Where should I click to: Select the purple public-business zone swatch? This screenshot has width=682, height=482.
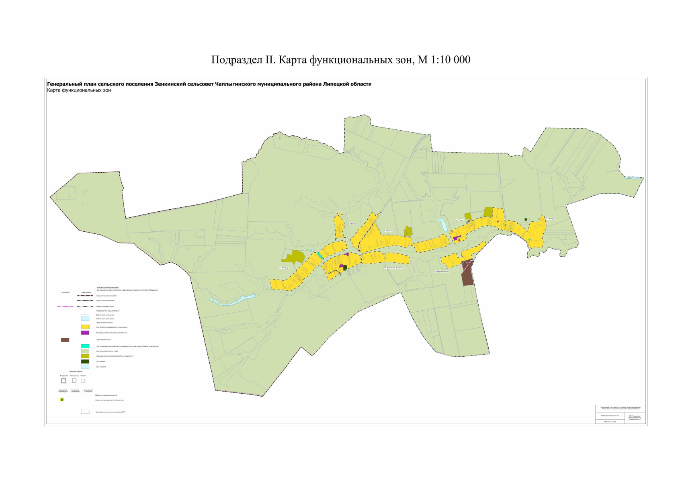tap(85, 333)
